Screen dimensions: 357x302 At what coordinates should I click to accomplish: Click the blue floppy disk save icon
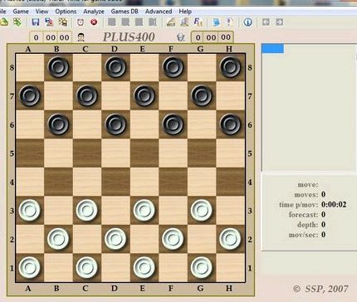[x=36, y=22]
